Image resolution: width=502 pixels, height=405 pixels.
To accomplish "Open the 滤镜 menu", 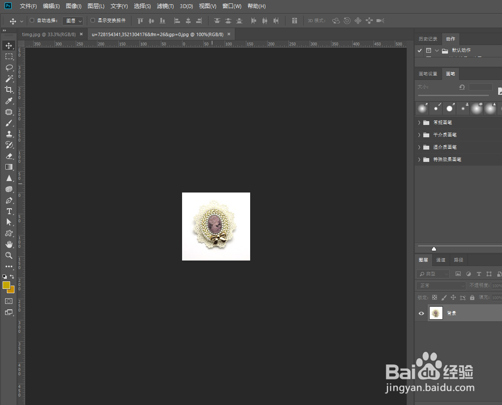I will coord(165,6).
